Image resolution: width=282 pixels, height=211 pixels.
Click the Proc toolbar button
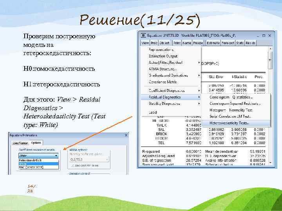pos(154,43)
